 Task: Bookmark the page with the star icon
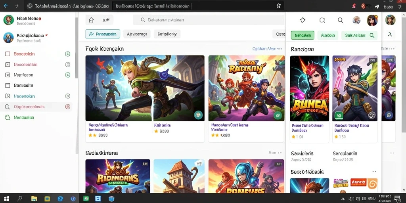click(278, 6)
